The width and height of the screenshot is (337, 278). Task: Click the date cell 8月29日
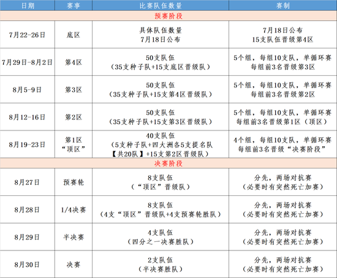pos(28,237)
